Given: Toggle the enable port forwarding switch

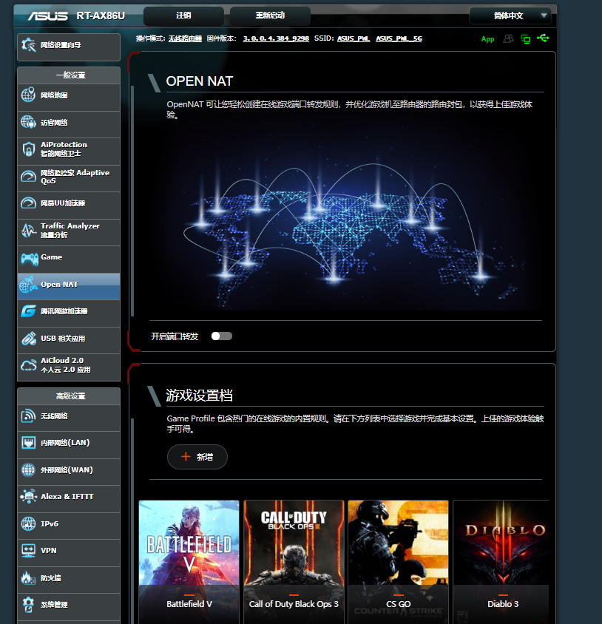Looking at the screenshot, I should [222, 336].
